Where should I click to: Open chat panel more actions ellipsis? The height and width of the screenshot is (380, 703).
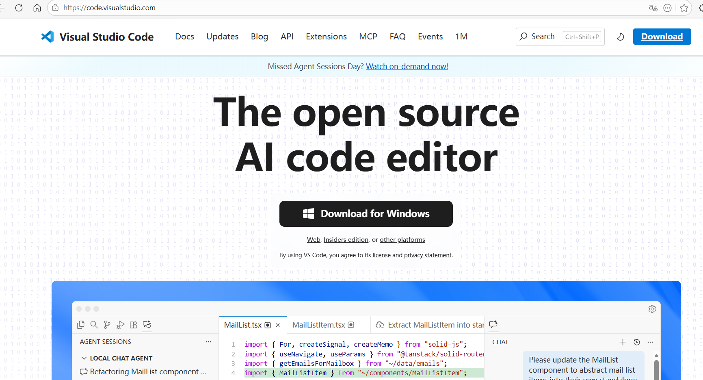(650, 342)
